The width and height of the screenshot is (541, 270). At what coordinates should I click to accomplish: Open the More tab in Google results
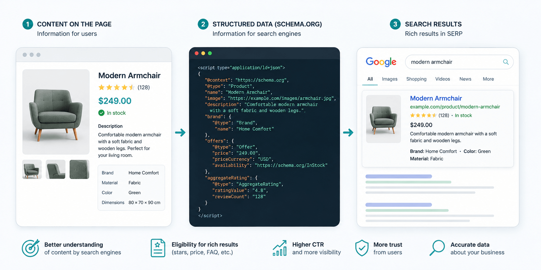[488, 79]
